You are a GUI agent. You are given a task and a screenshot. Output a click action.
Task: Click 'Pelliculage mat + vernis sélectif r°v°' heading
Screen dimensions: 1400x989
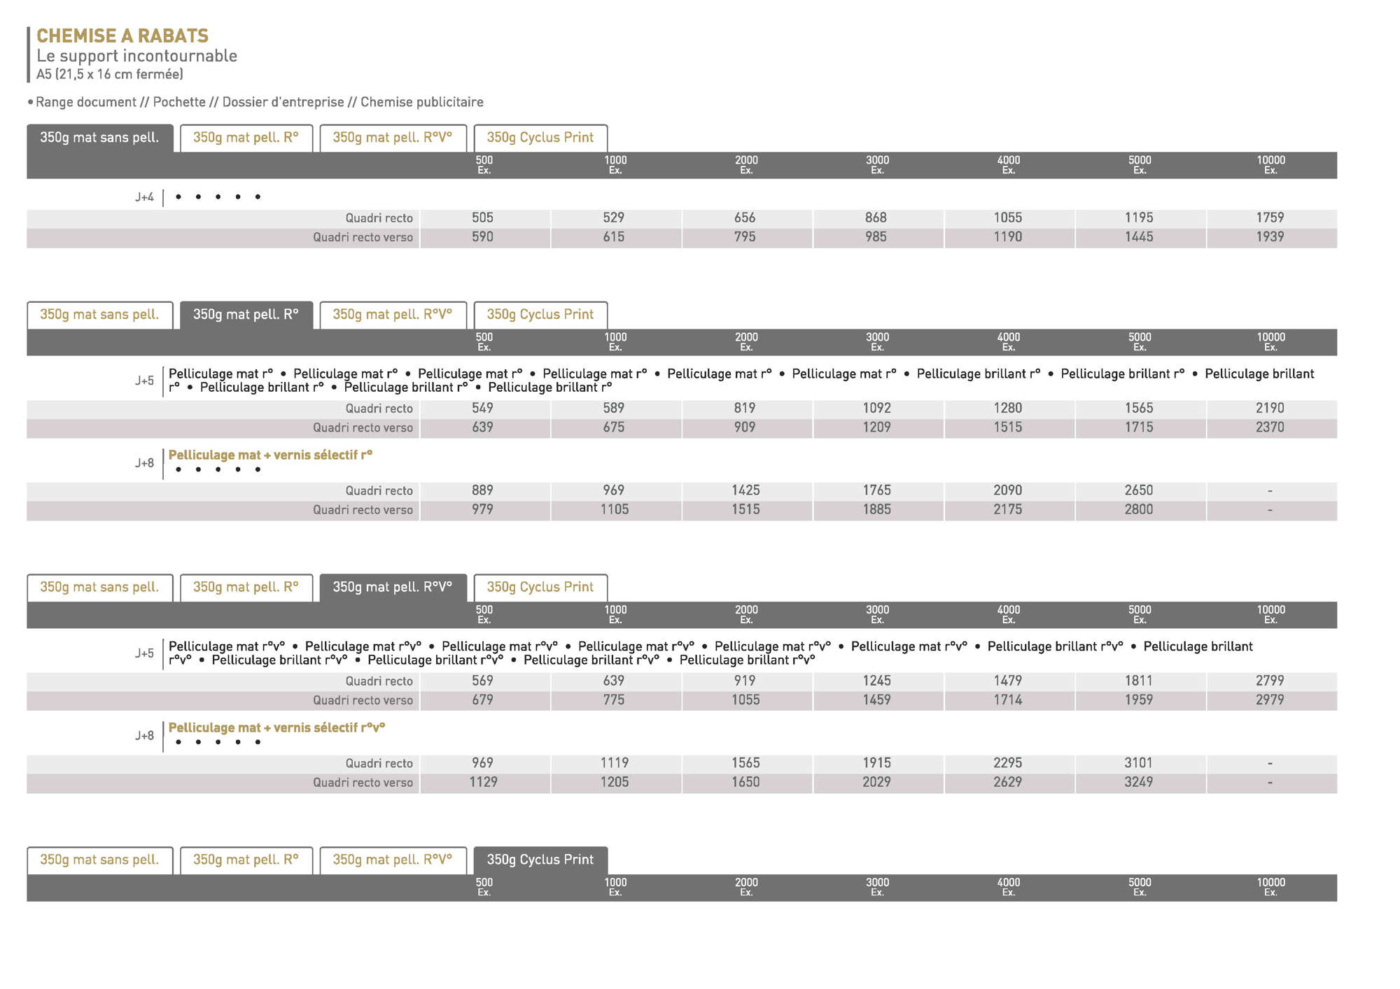[x=276, y=727]
